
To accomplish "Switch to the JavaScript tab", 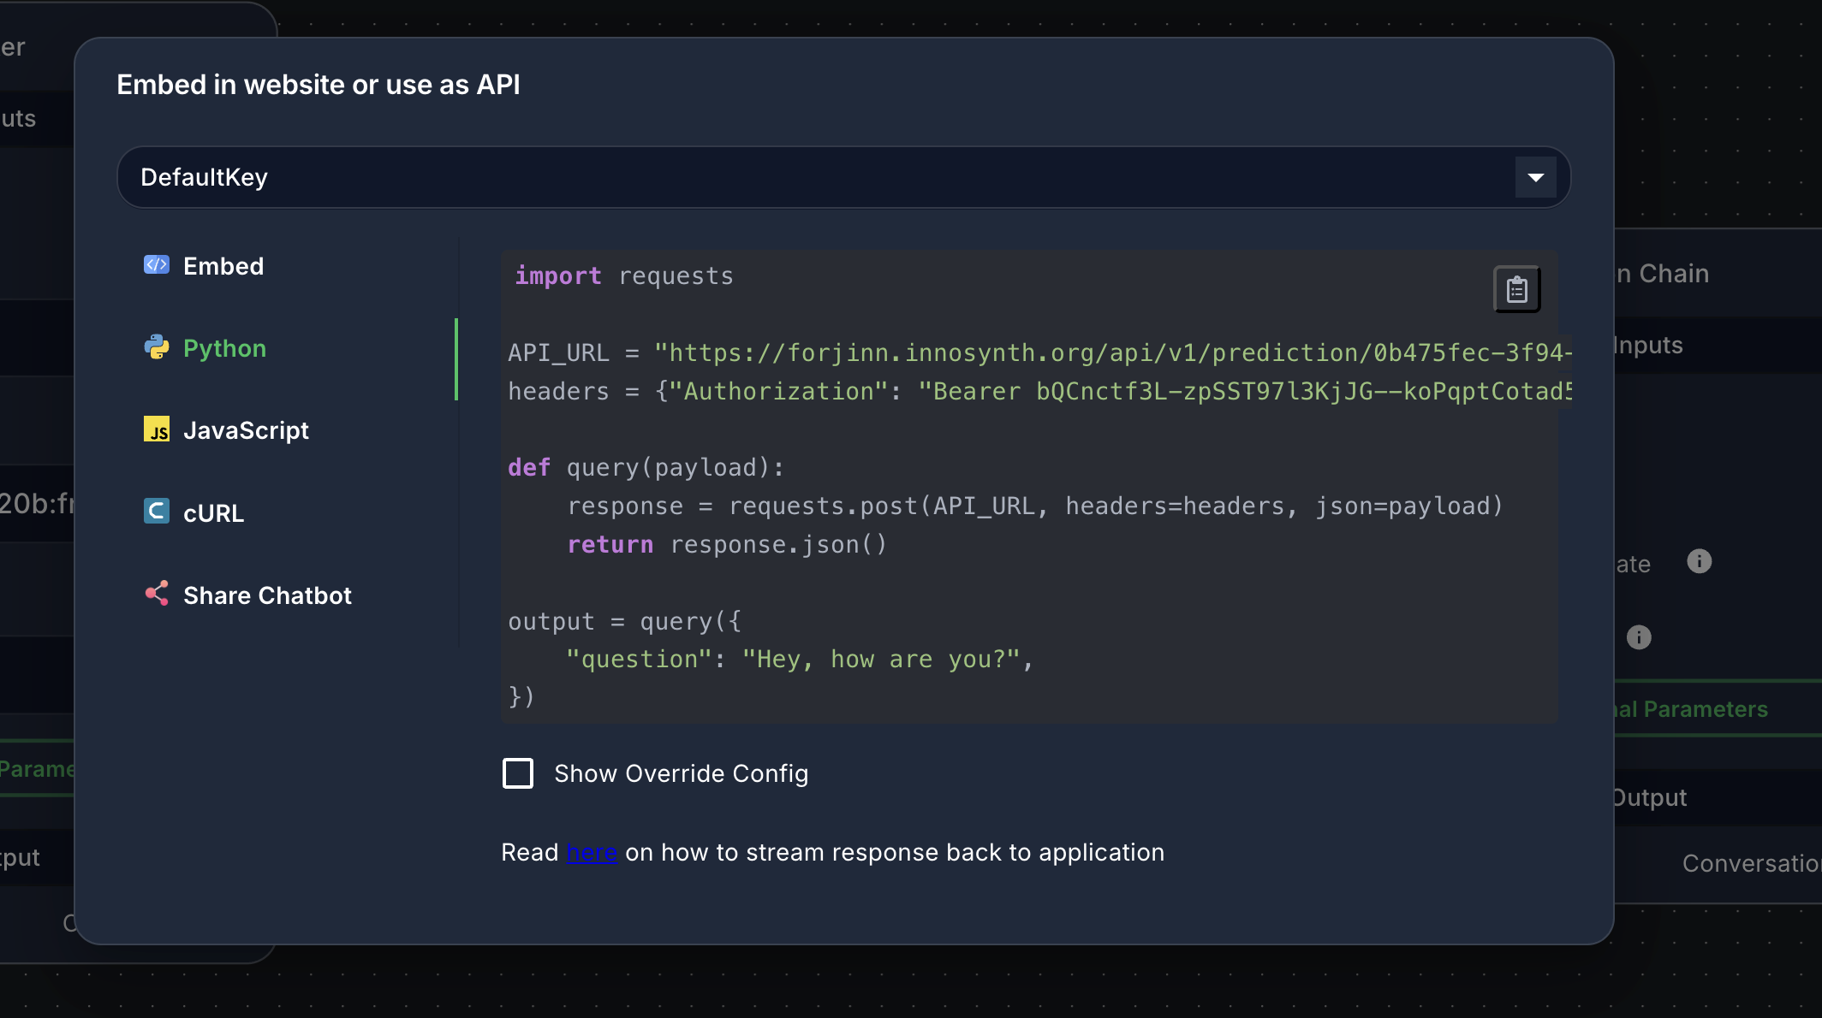I will click(247, 430).
